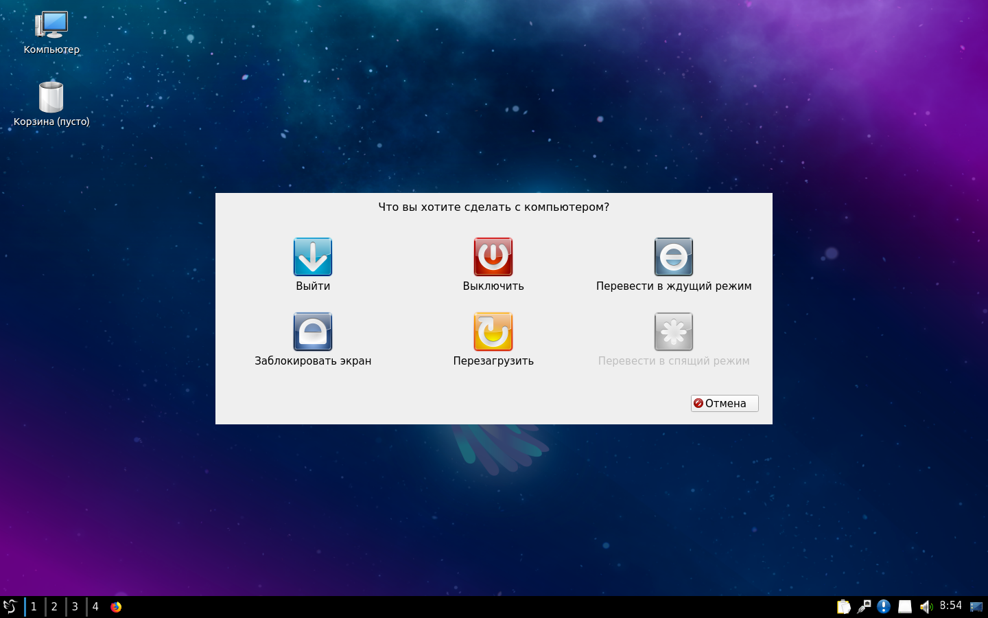Switch to workspace 2 in the pager
Viewport: 988px width, 618px height.
click(x=54, y=606)
